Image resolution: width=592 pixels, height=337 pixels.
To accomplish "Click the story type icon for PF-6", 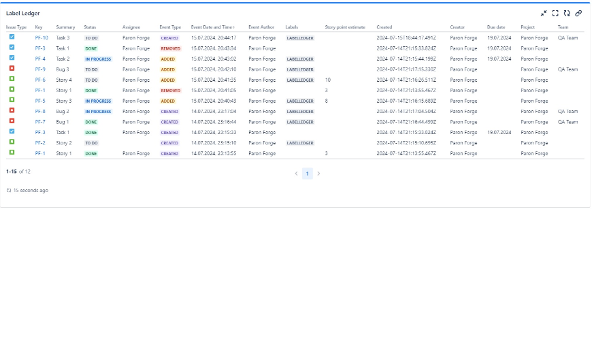I will [12, 80].
